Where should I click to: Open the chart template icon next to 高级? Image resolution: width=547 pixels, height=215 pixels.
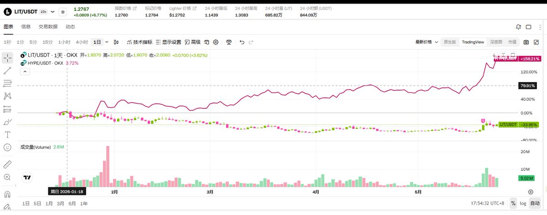[206, 42]
